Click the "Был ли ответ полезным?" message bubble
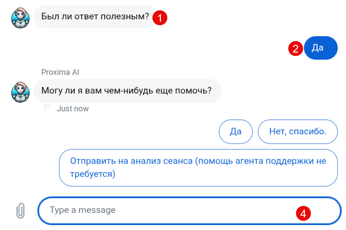Image resolution: width=346 pixels, height=230 pixels. [94, 17]
